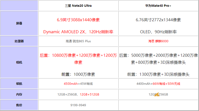This screenshot has width=199, height=111.
Task: Click the Dynamic AMOLED 2X 120Hz text
Action: 78,32
